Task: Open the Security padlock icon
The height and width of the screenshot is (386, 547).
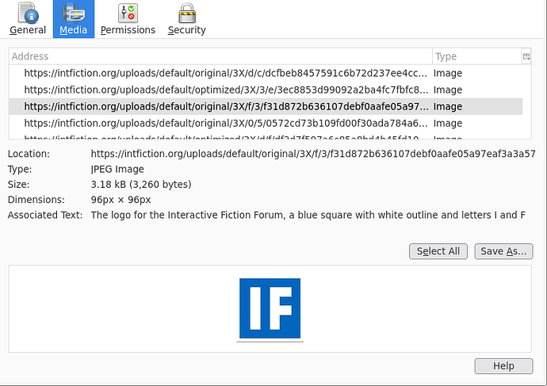Action: [x=187, y=13]
